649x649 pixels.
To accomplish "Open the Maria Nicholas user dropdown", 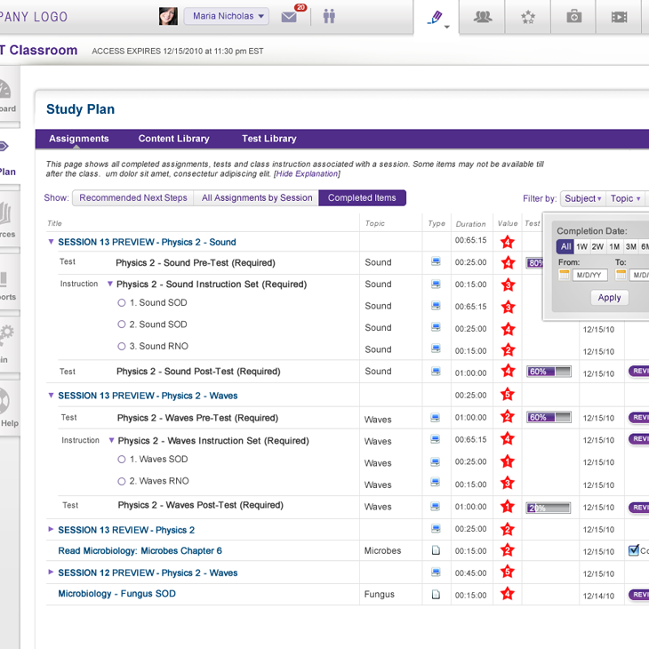I will coord(226,16).
